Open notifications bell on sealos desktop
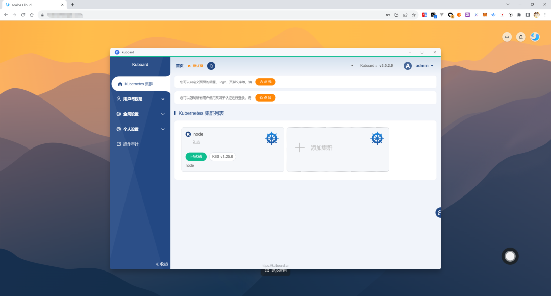This screenshot has width=551, height=296. [x=521, y=37]
